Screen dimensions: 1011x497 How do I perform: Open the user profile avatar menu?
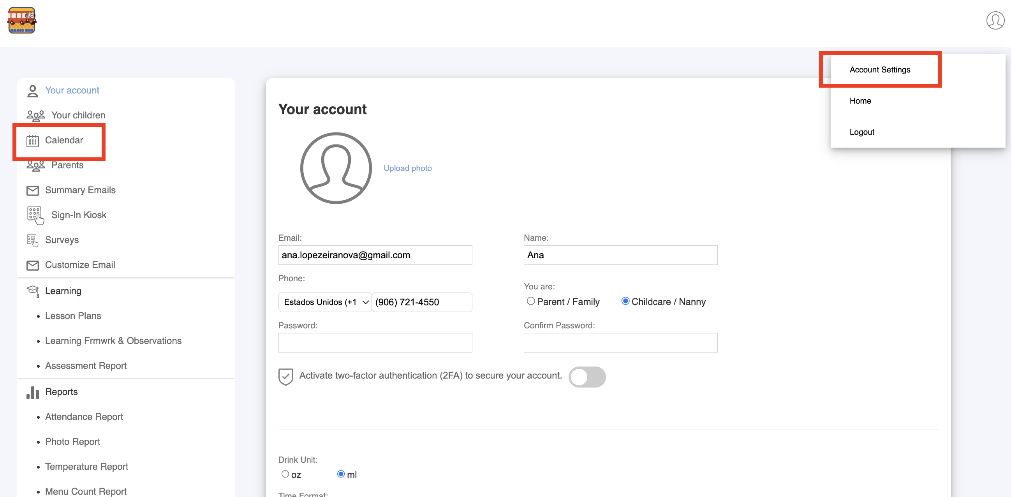pyautogui.click(x=995, y=20)
